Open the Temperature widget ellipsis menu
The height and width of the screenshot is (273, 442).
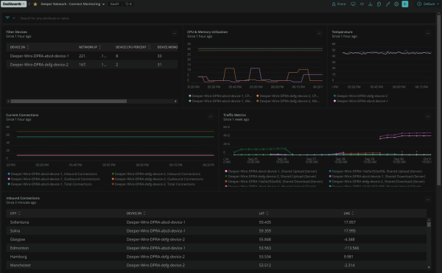pyautogui.click(x=428, y=34)
